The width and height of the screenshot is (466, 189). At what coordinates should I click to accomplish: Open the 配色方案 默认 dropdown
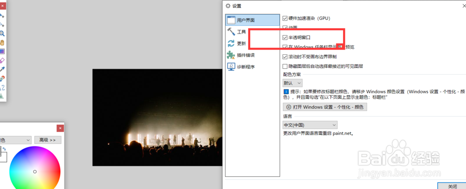click(x=293, y=83)
